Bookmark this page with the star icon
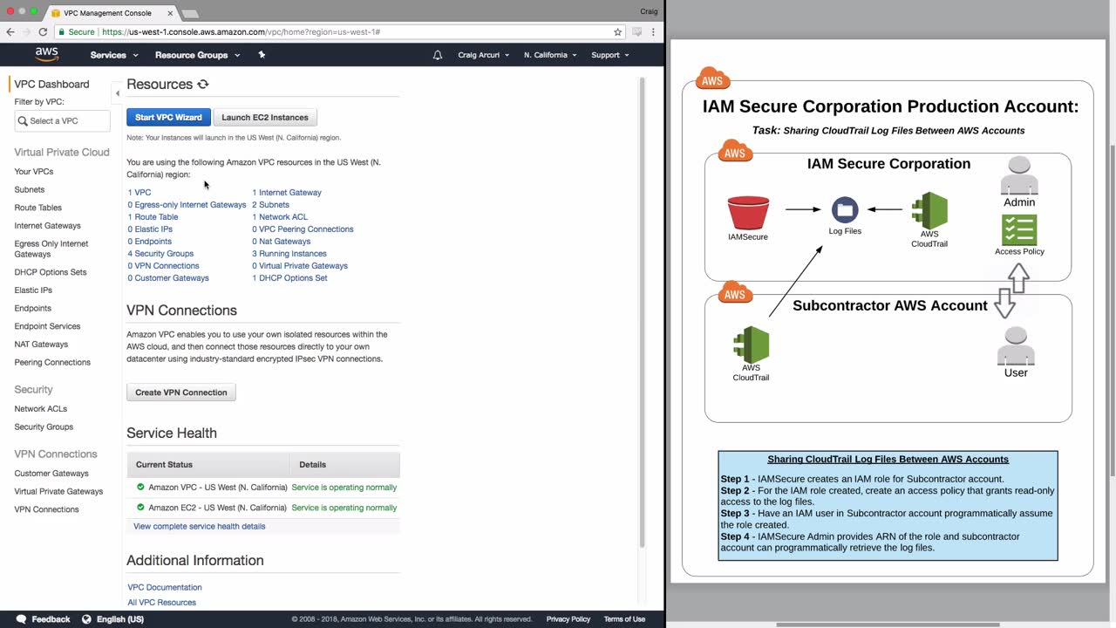1116x628 pixels. pyautogui.click(x=618, y=31)
